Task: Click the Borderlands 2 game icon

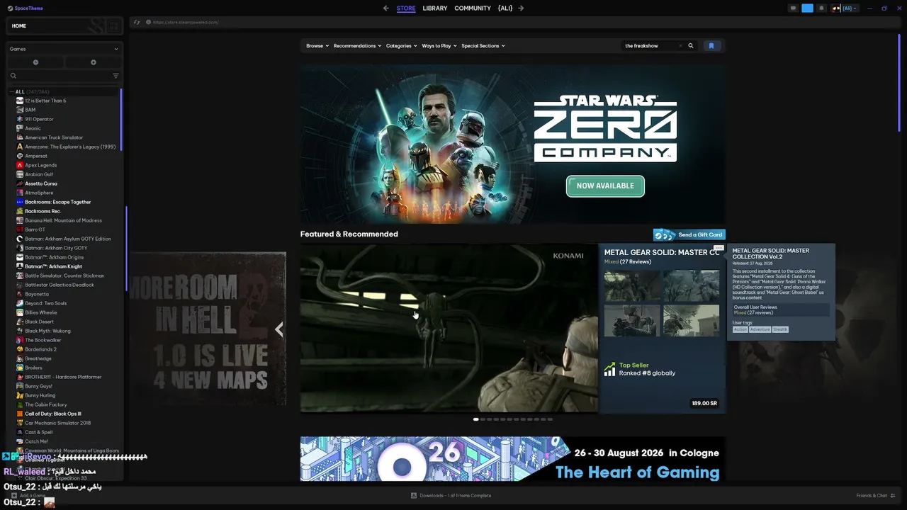Action: click(20, 349)
